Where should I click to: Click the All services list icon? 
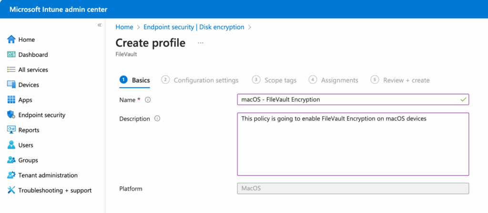(11, 70)
